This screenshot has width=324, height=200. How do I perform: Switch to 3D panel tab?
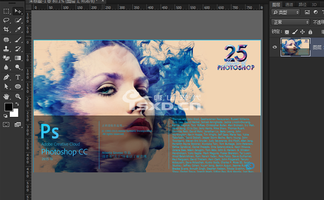tap(314, 4)
